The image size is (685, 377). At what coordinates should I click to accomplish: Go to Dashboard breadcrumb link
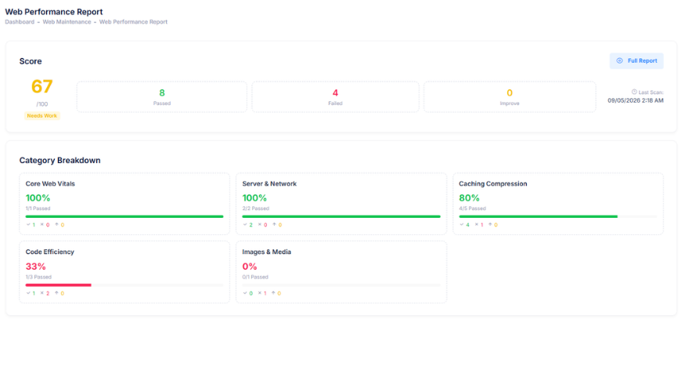point(20,22)
